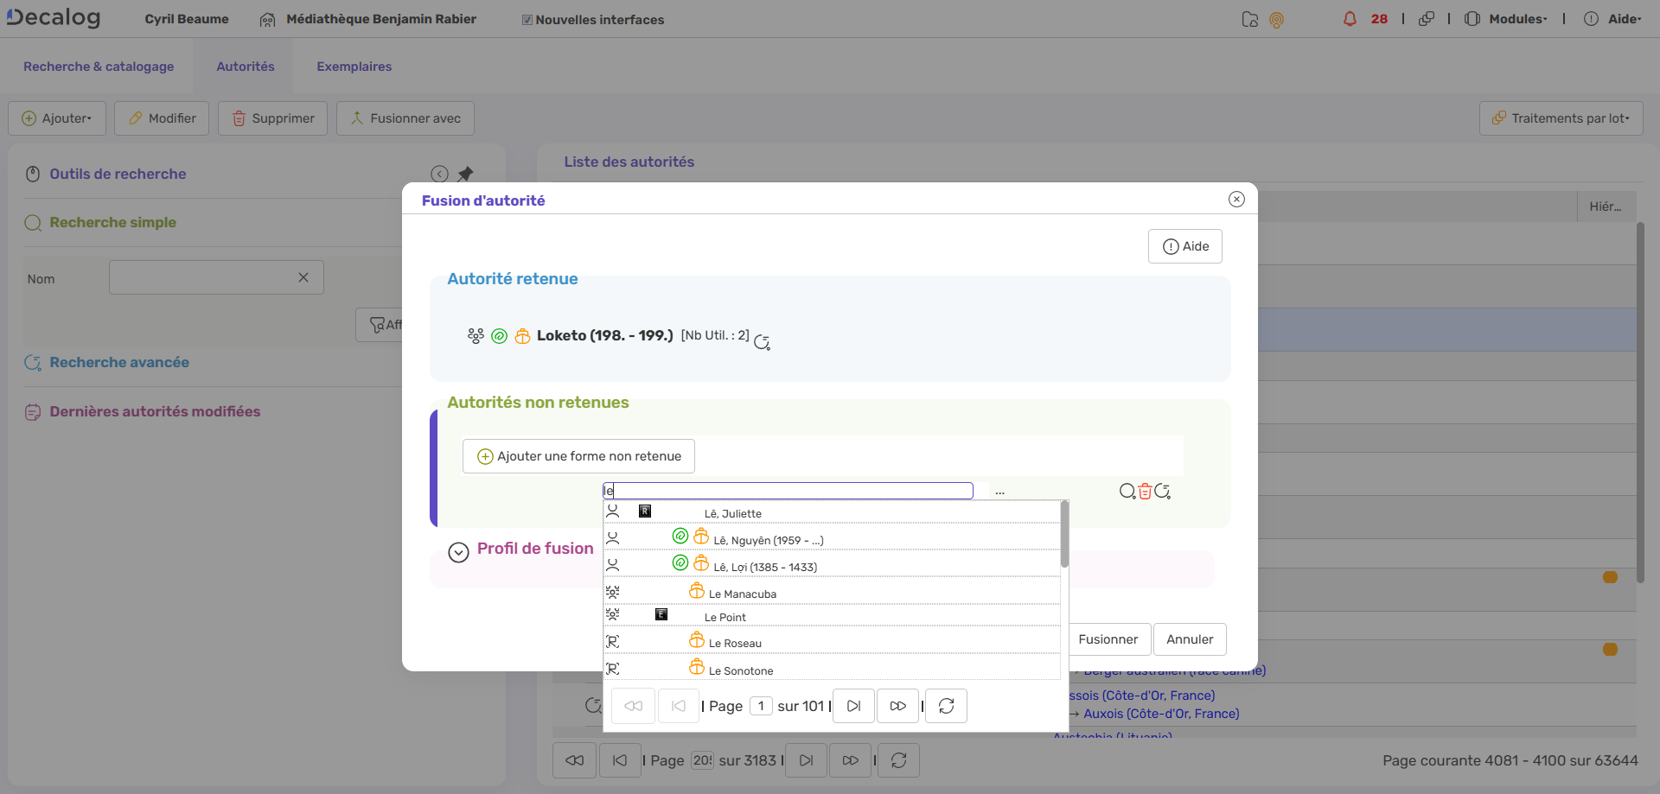Click the pin icon in search tools panel
1660x794 pixels.
pos(466,174)
